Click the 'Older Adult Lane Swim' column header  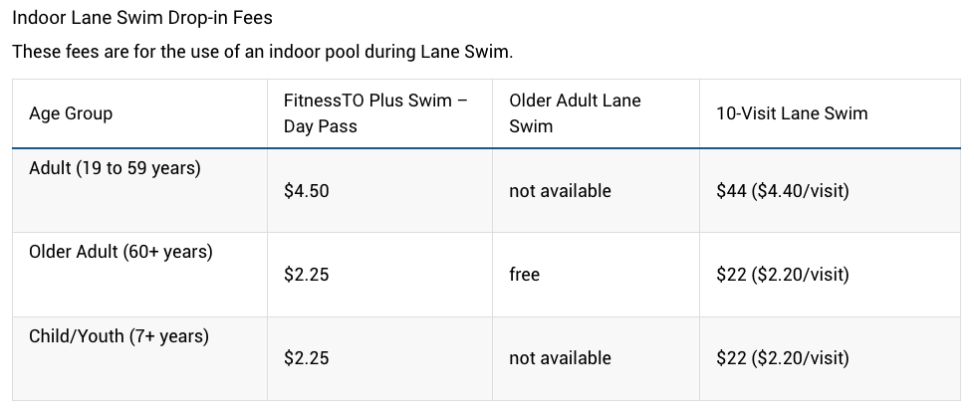tap(575, 112)
